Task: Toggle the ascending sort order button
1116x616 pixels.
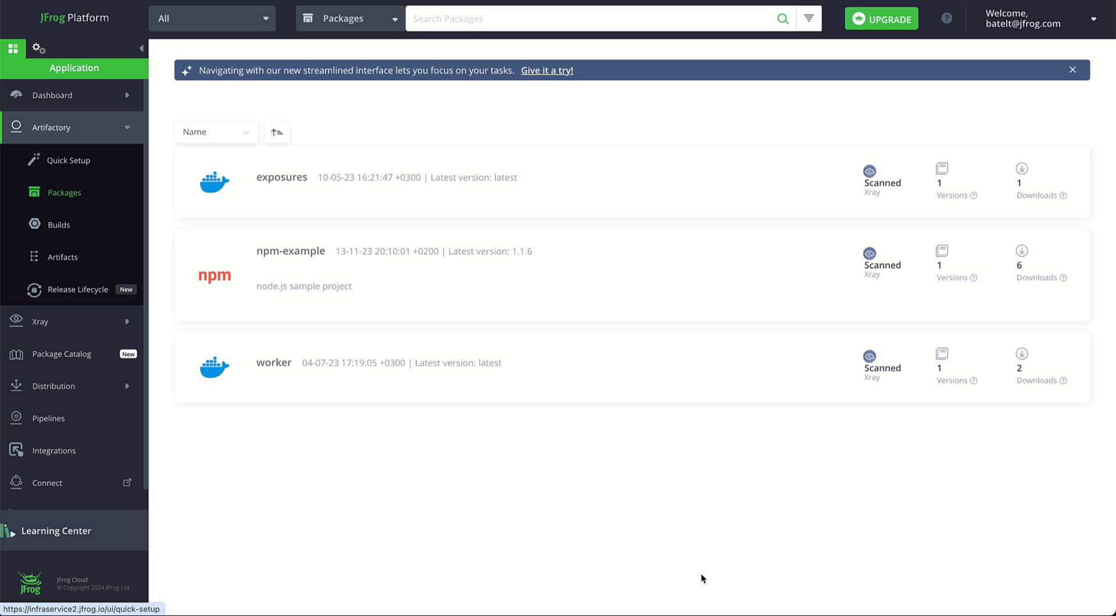Action: (277, 132)
